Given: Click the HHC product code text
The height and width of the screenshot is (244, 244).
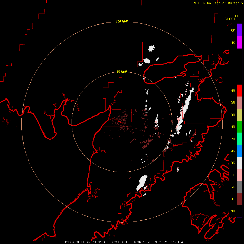Looking at the screenshot, I should pyautogui.click(x=238, y=16).
